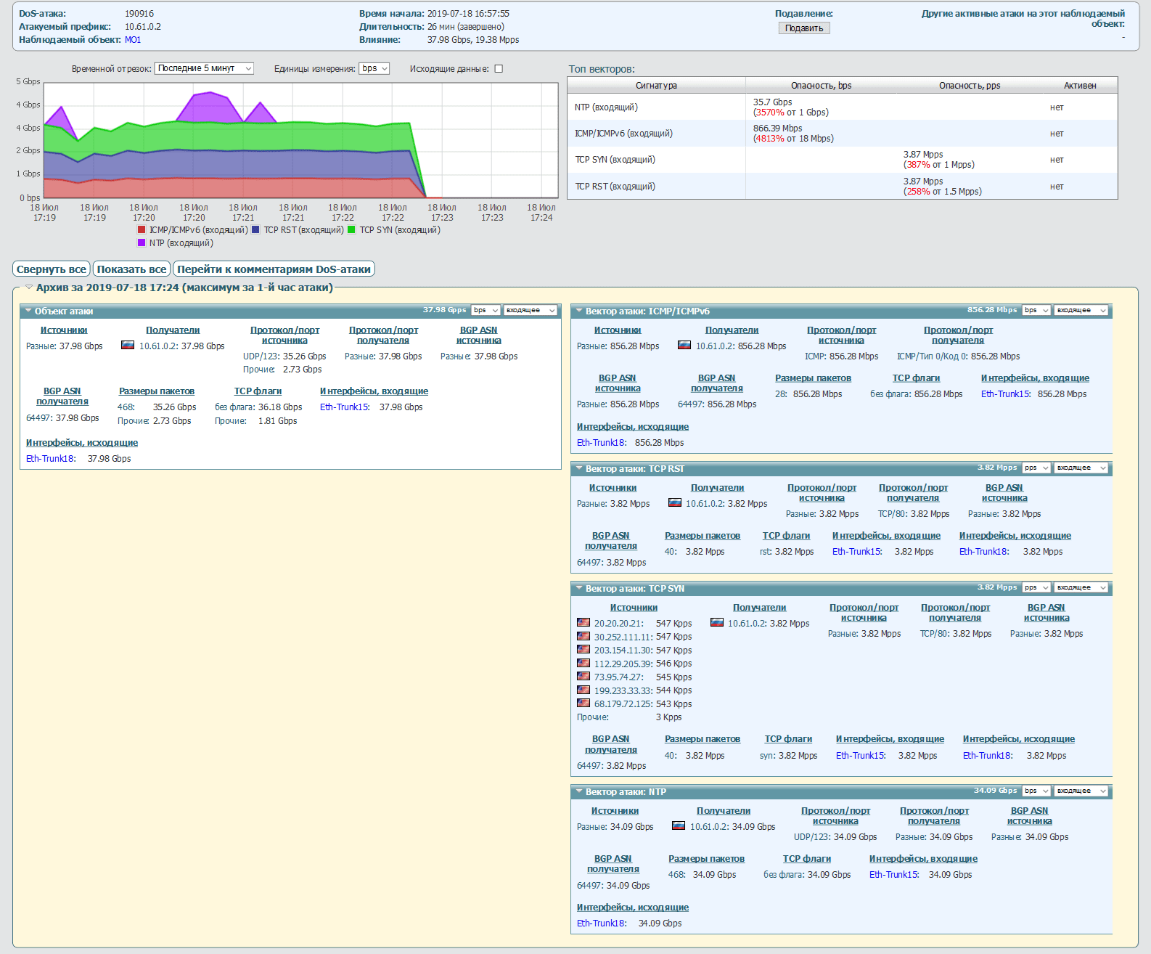Click the TCP SYN green legend swatch
The height and width of the screenshot is (954, 1151).
(351, 229)
